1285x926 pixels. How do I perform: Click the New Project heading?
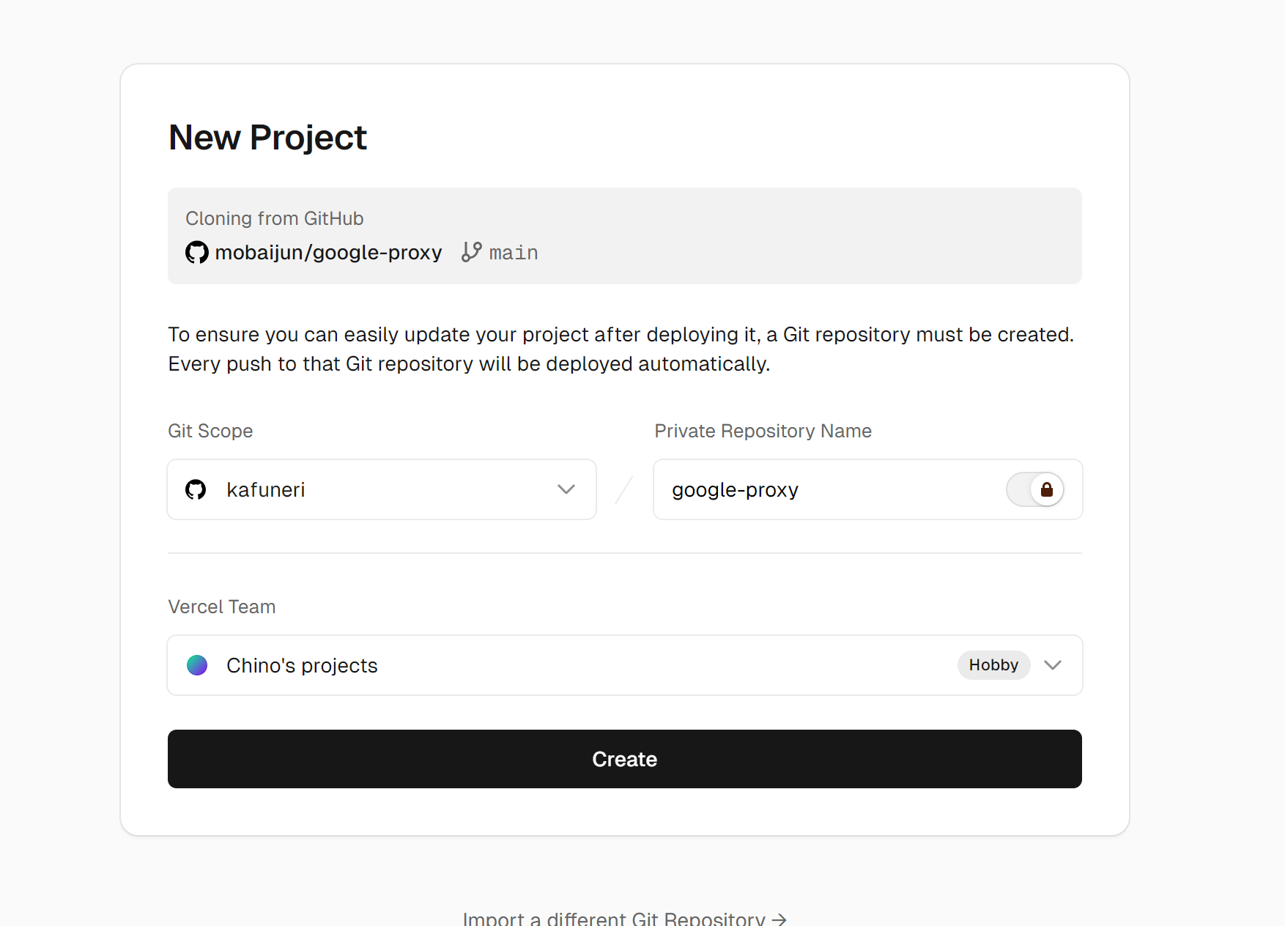[x=267, y=138]
